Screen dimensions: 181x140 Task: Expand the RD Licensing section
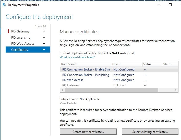[44, 38]
